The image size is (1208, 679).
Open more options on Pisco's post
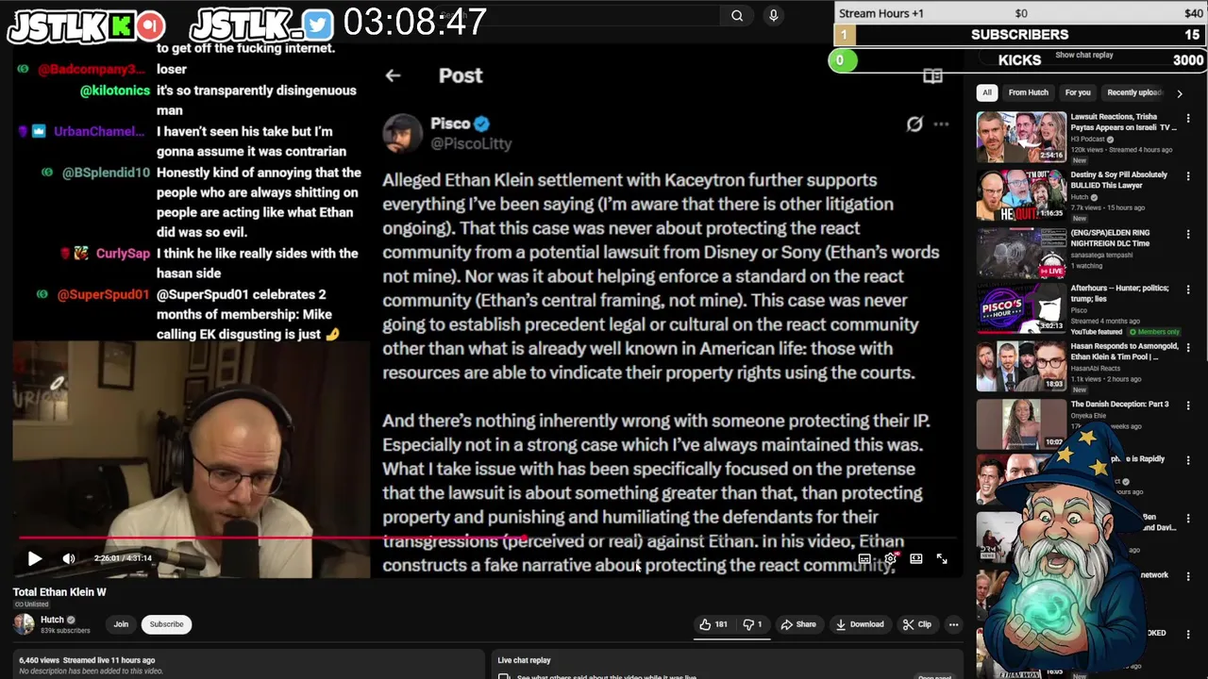(941, 124)
